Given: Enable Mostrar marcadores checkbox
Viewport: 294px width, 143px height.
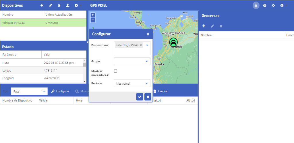Looking at the screenshot, I should 115,71.
